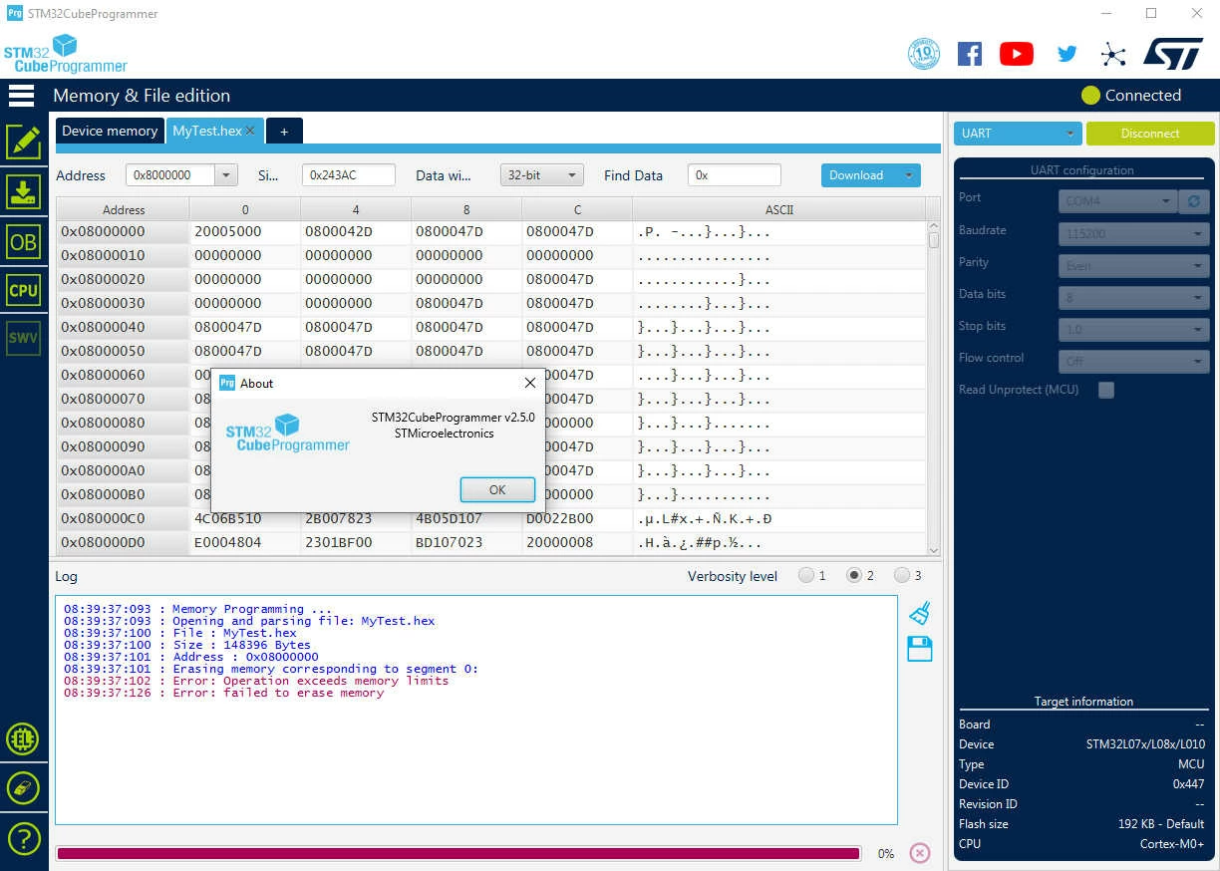1220x871 pixels.
Task: Click the Download button
Action: click(859, 175)
